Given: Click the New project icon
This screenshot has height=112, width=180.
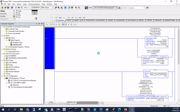Looking at the screenshot, I should pos(2,7).
